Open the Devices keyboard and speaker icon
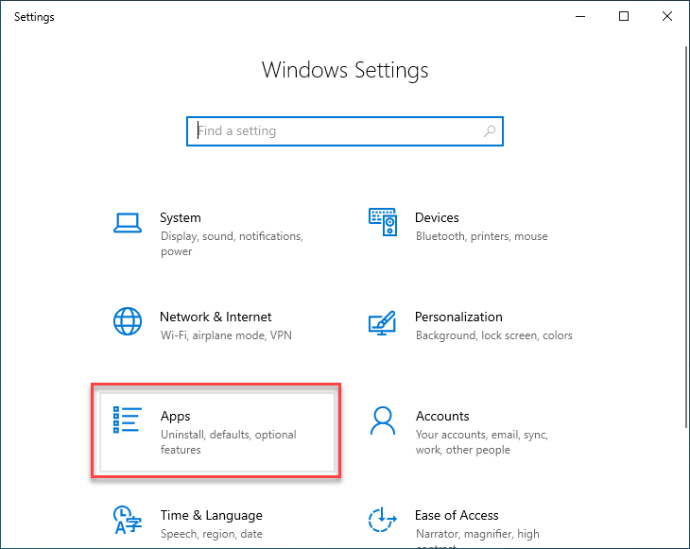The height and width of the screenshot is (549, 690). 383,222
